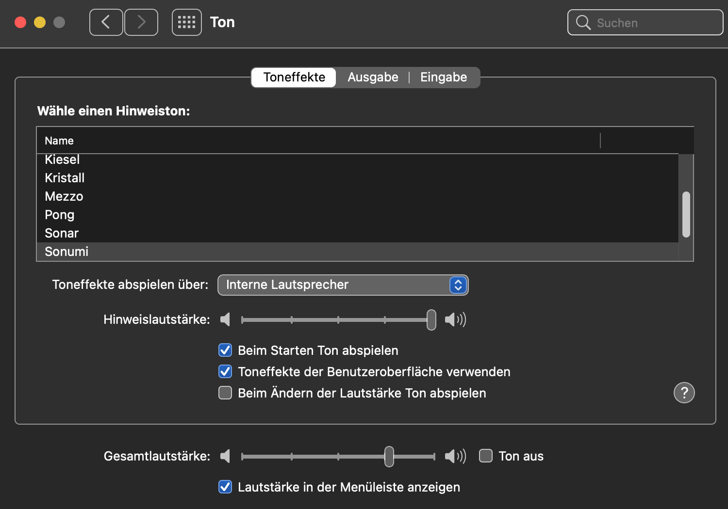Click loud speaker icon beside Gesamtlautstärke
The image size is (728, 509).
[455, 456]
